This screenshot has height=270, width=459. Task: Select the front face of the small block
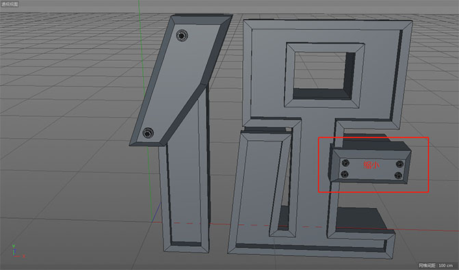point(371,169)
